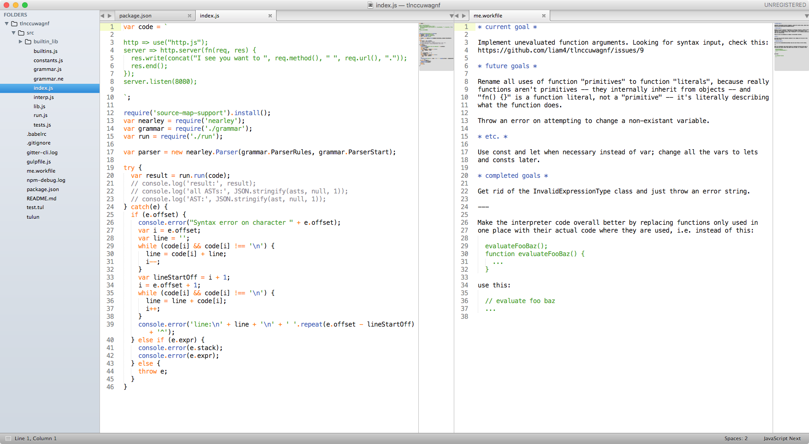Open gulpfile.js in the sidebar
This screenshot has height=444, width=809.
39,162
